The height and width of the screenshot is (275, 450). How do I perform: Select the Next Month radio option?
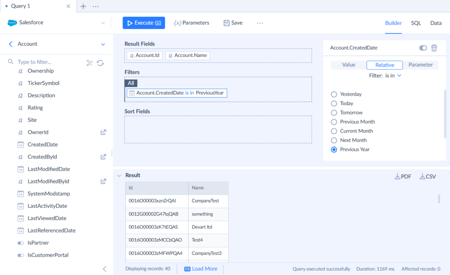coord(334,140)
